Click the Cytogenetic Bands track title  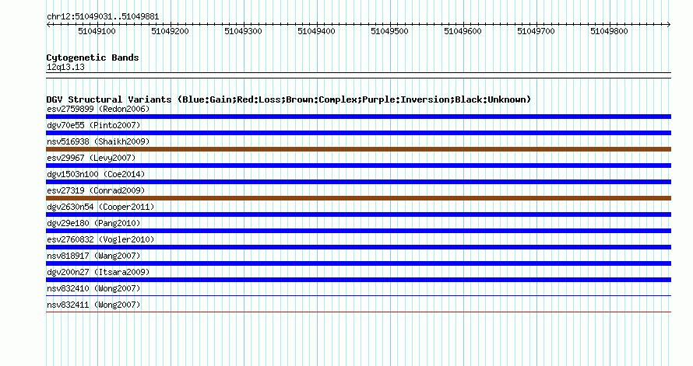93,58
